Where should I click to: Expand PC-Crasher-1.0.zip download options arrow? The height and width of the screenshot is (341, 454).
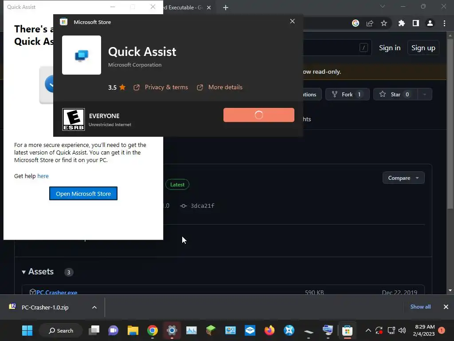tap(94, 307)
